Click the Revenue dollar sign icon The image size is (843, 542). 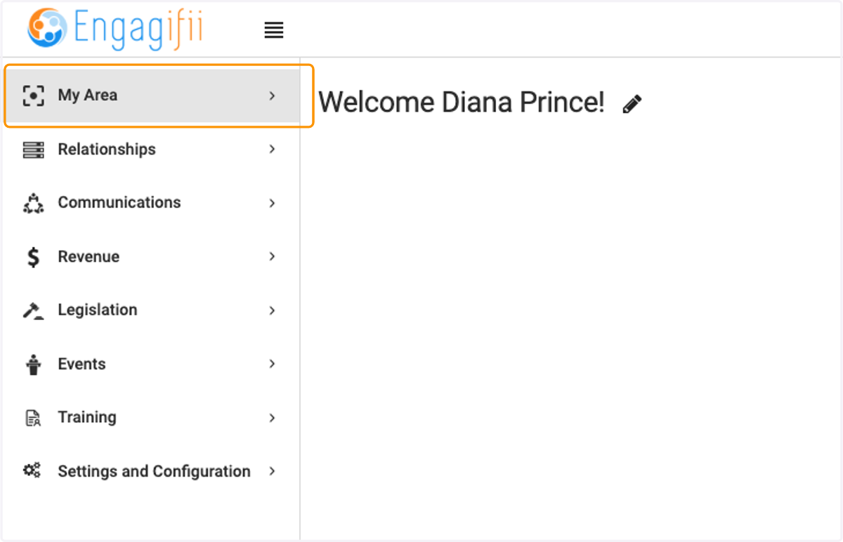click(x=33, y=257)
